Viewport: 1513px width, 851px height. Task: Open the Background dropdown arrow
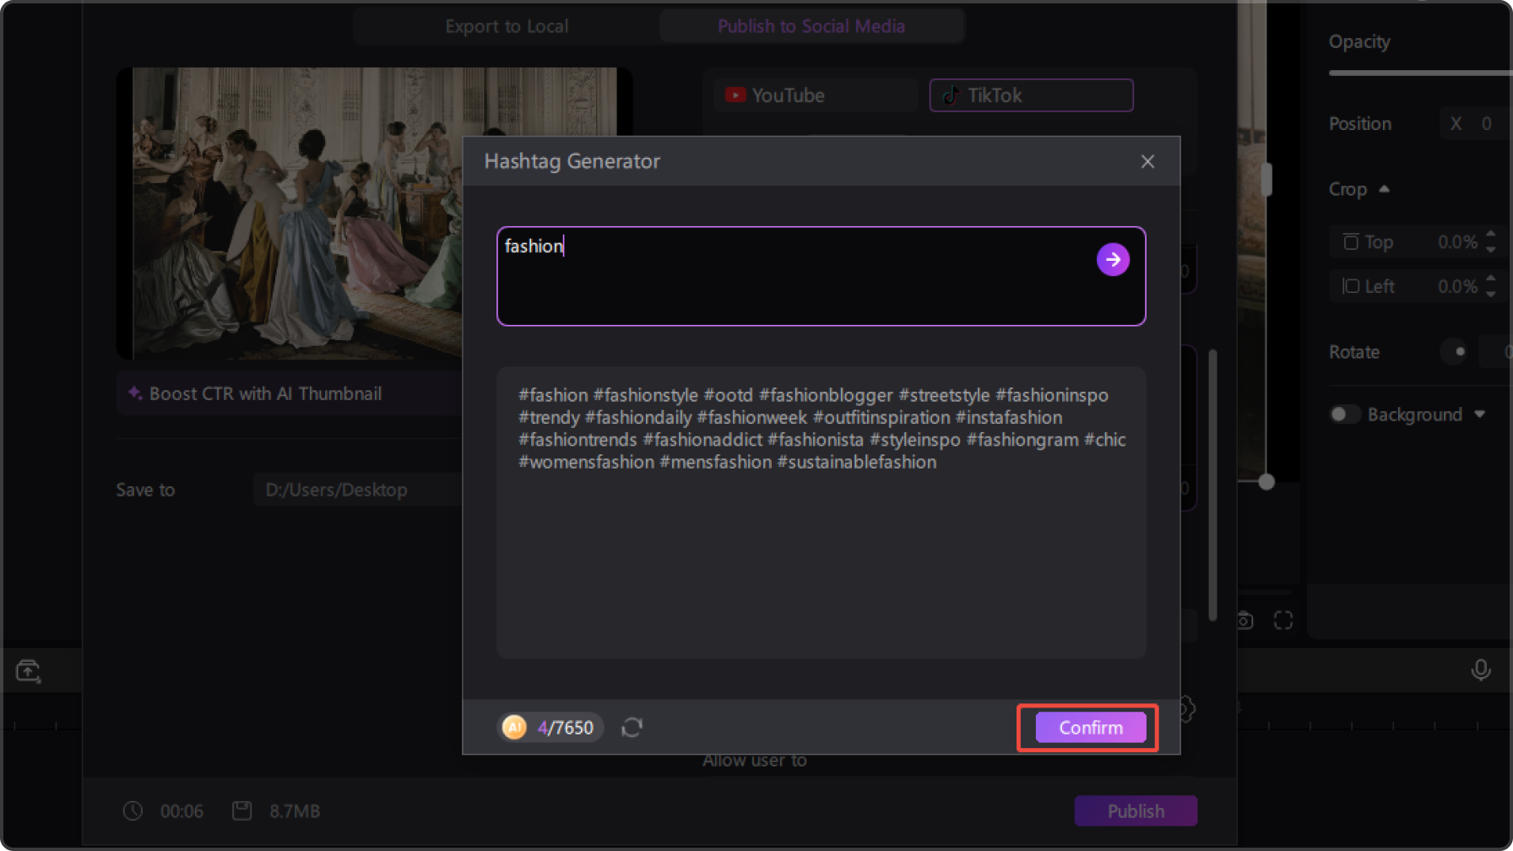click(1480, 415)
